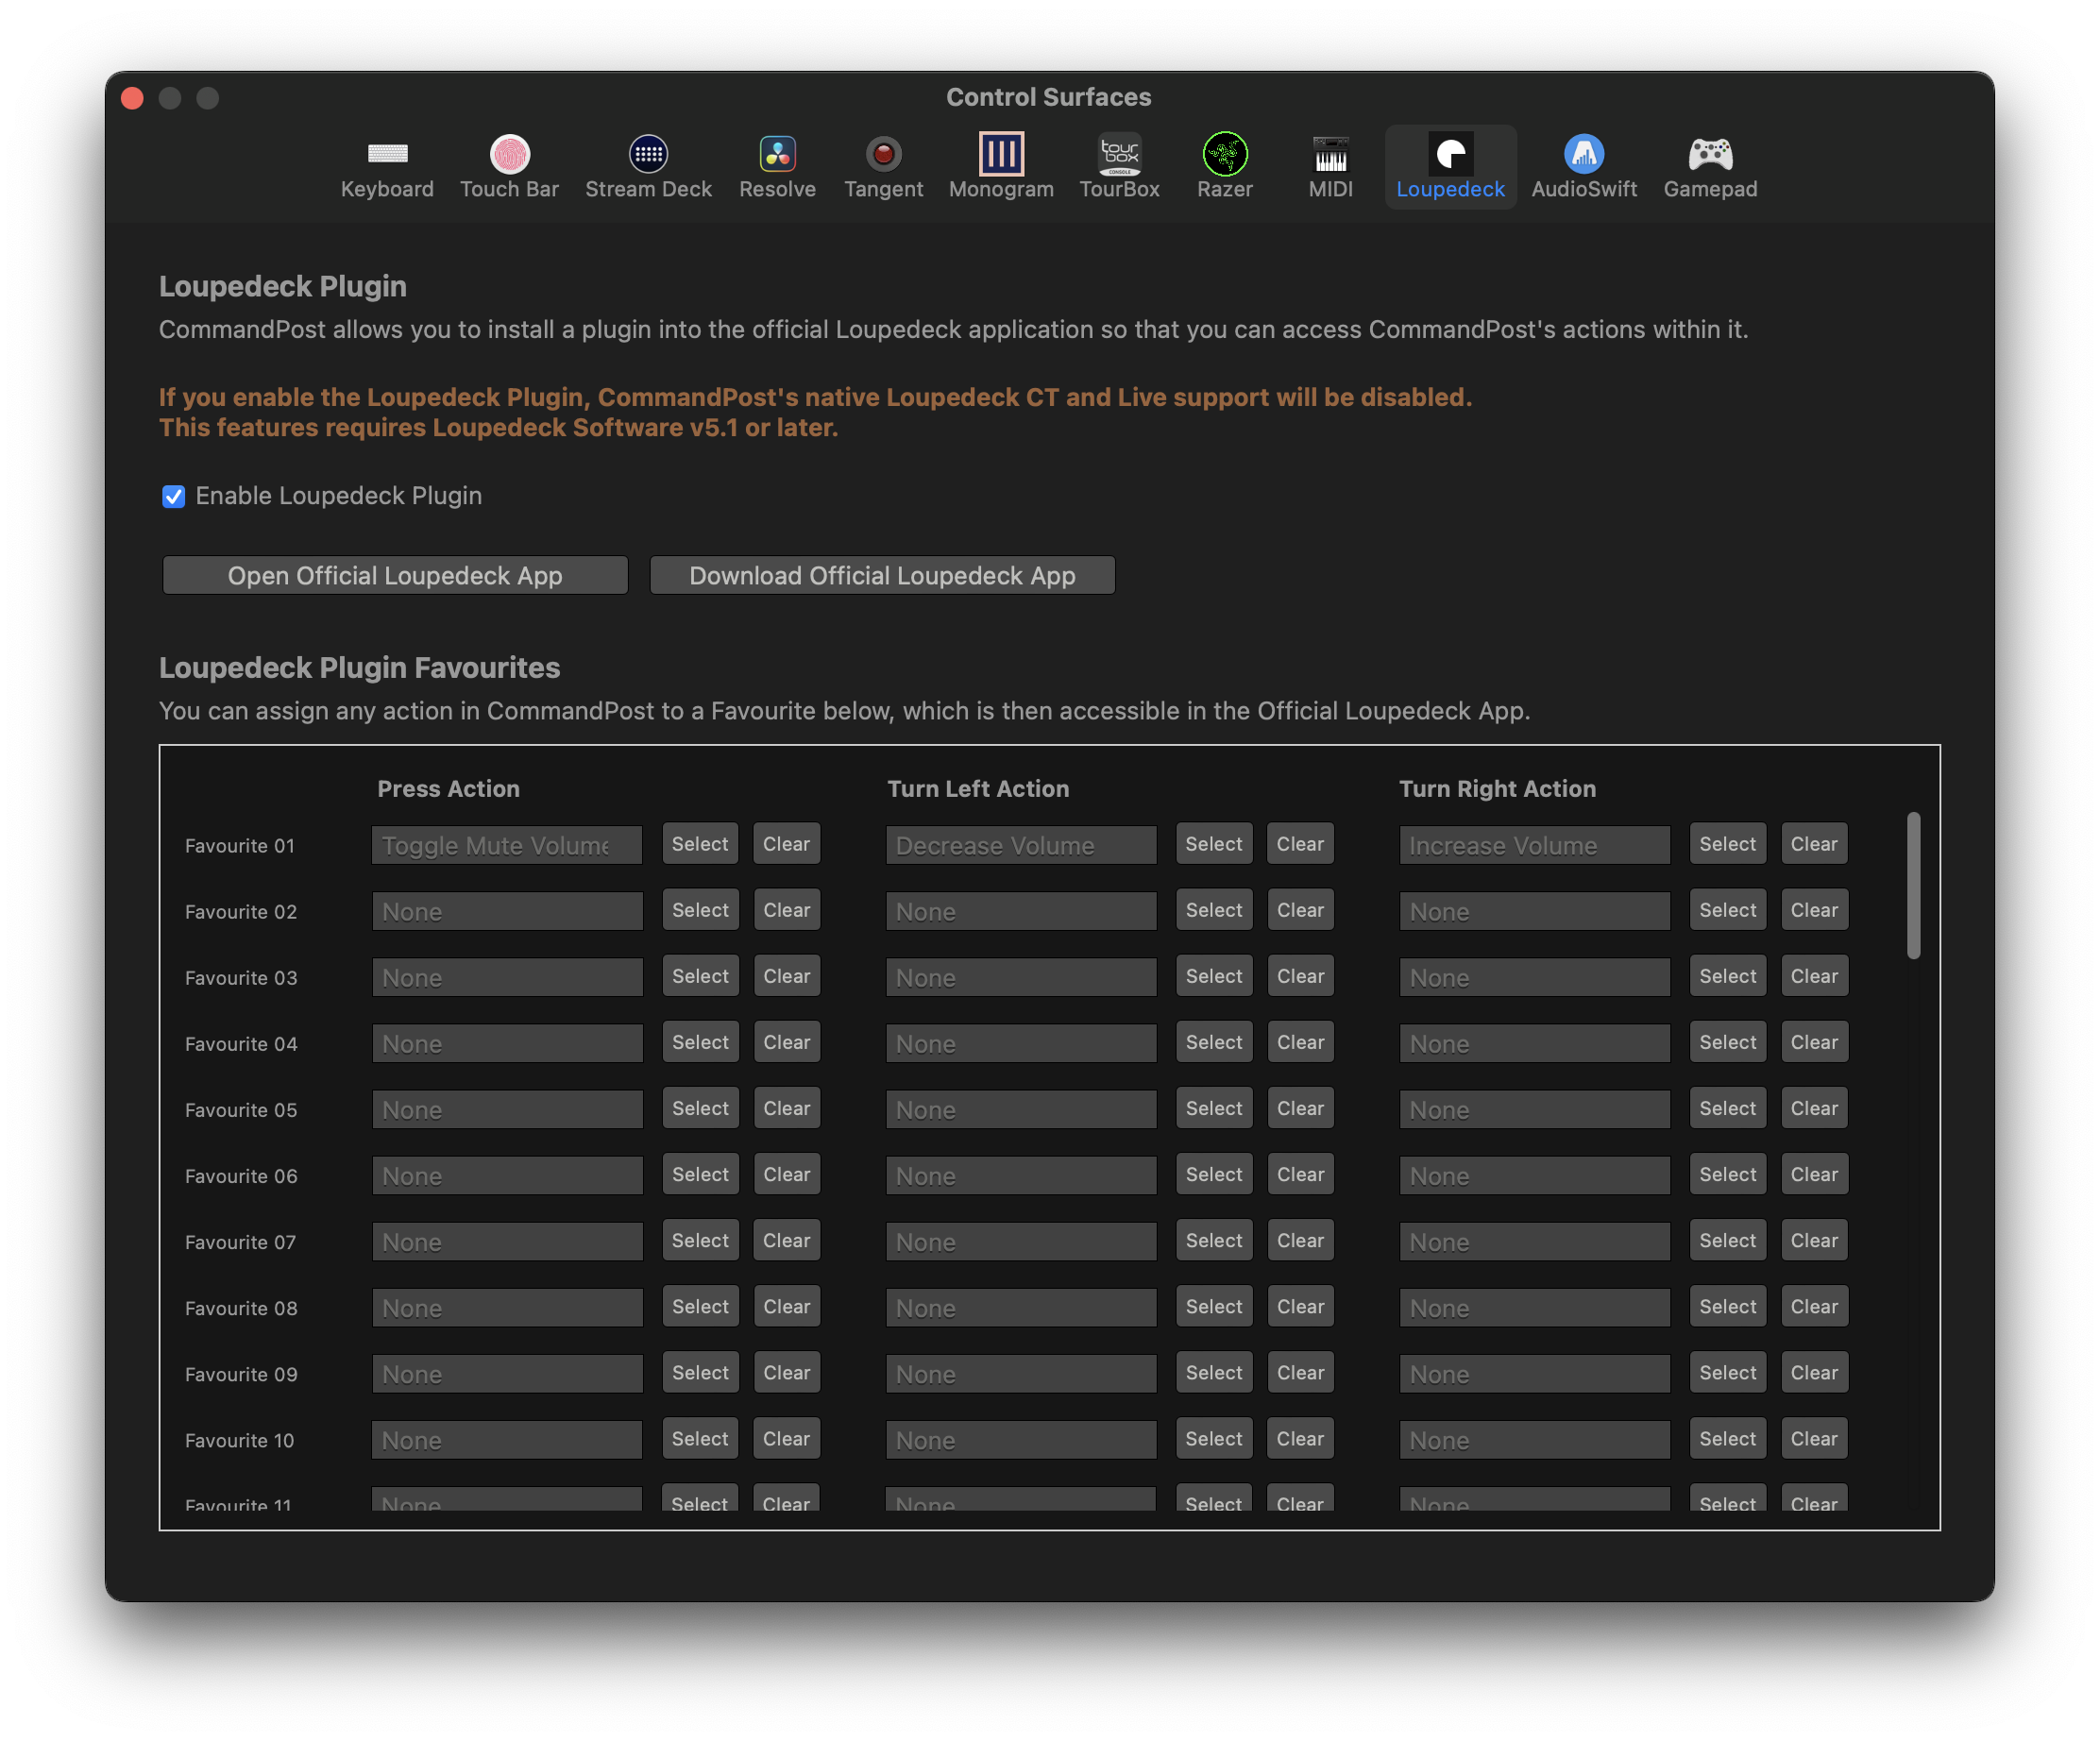Click the favourites list vertical scrollbar
Screen dimensions: 2100x1741
tap(1912, 885)
